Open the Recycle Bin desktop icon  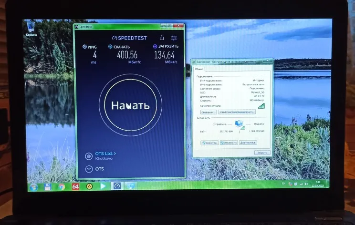click(x=31, y=29)
